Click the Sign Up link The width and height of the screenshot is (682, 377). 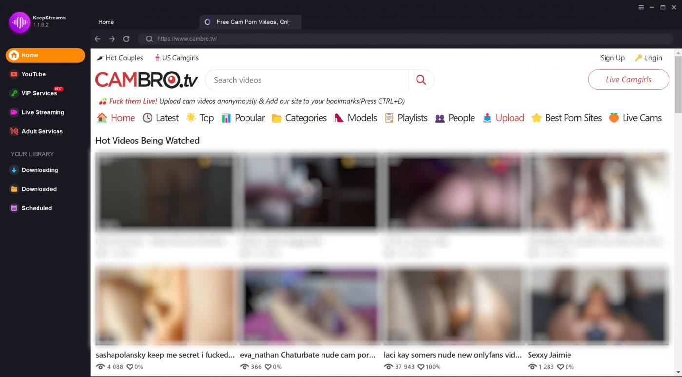click(612, 58)
